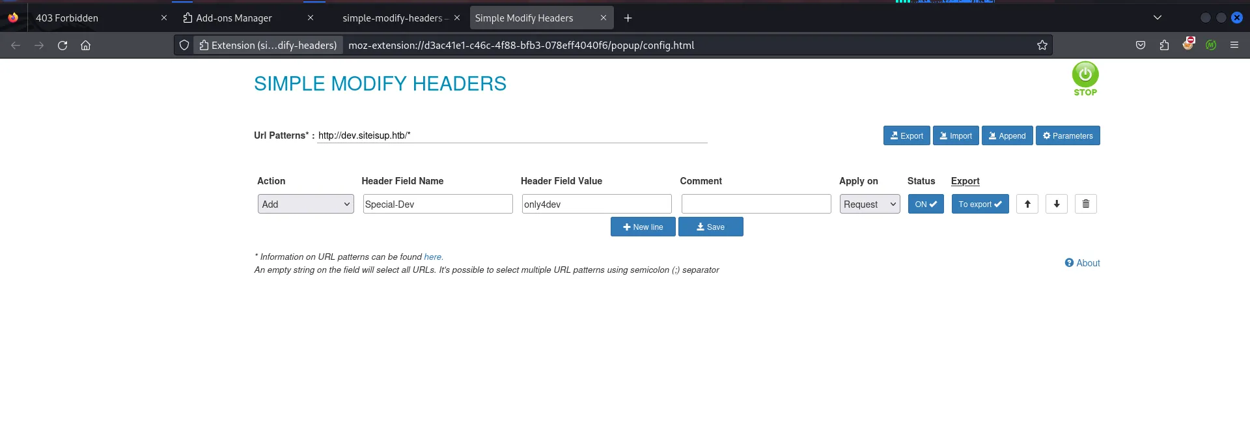Click the Extension identity label in address bar
The height and width of the screenshot is (448, 1250).
coord(268,45)
